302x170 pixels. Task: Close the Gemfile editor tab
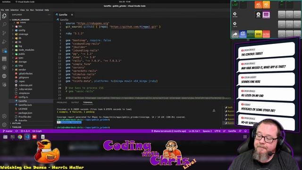pos(72,15)
